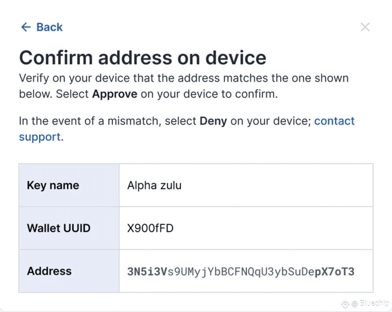
Task: Select the Alpha zulu key name value
Action: [154, 185]
